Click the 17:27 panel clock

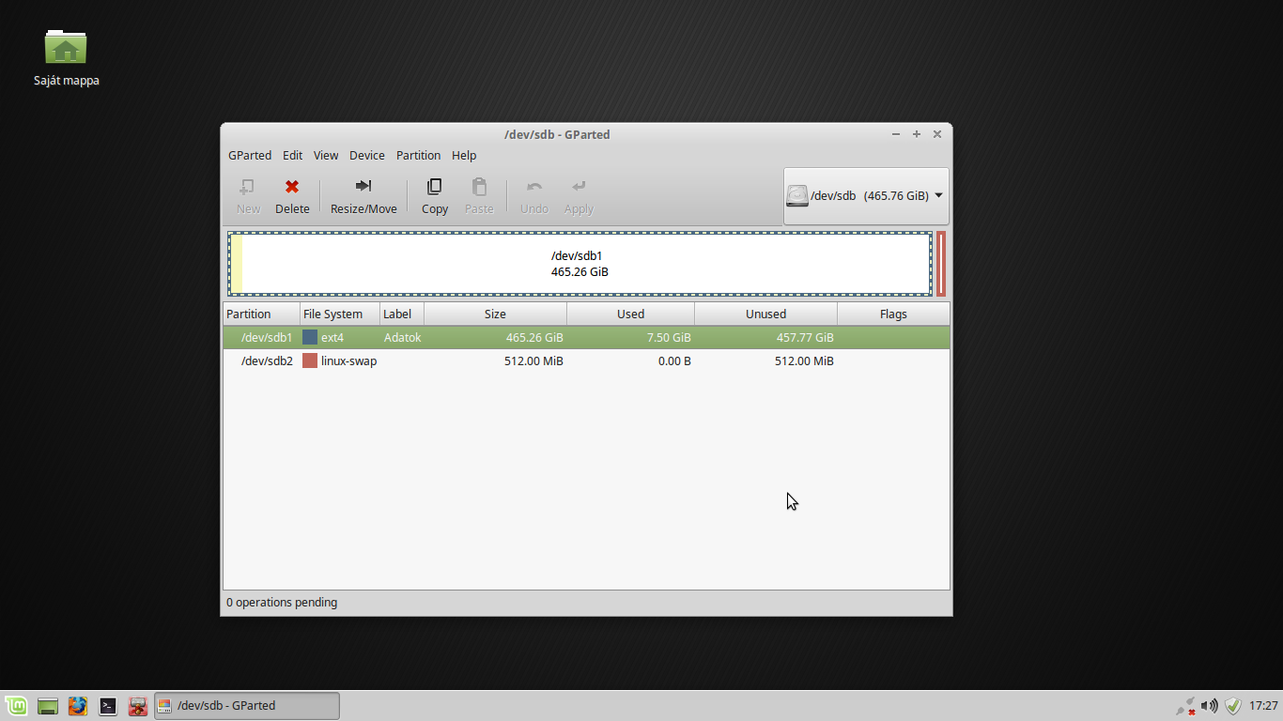click(1263, 706)
